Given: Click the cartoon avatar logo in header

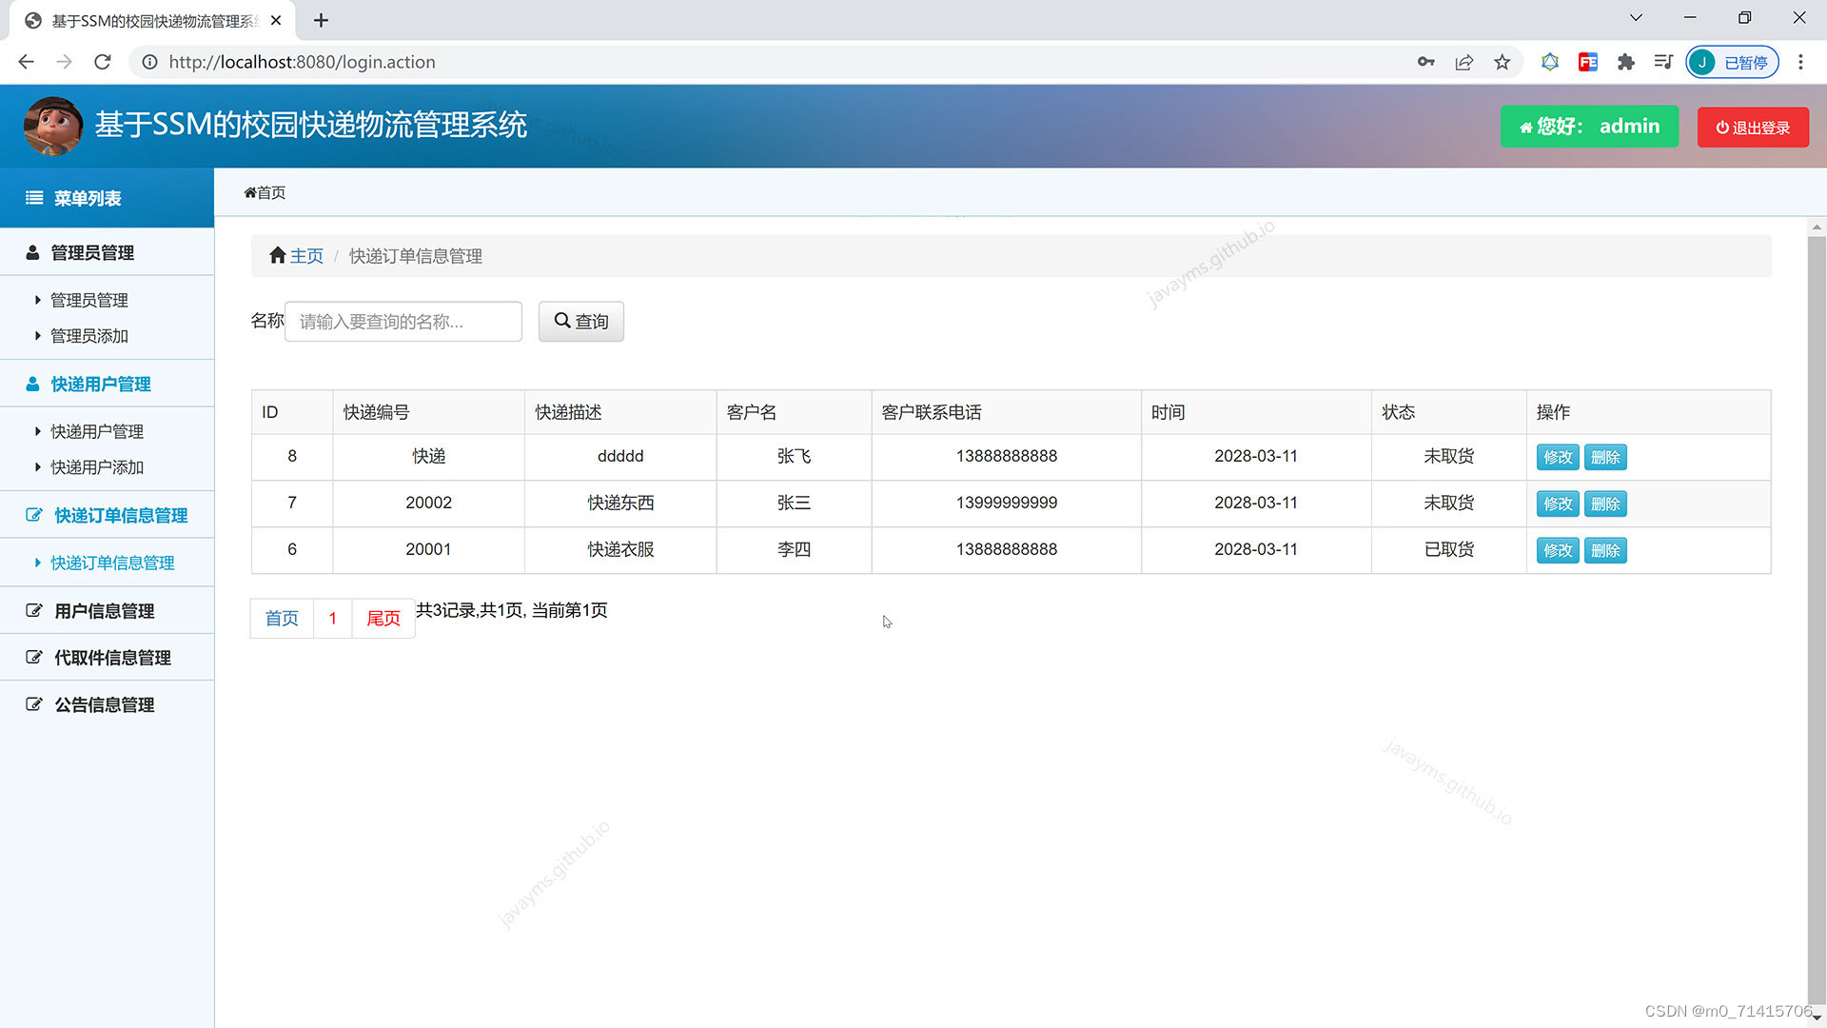Looking at the screenshot, I should pyautogui.click(x=52, y=126).
